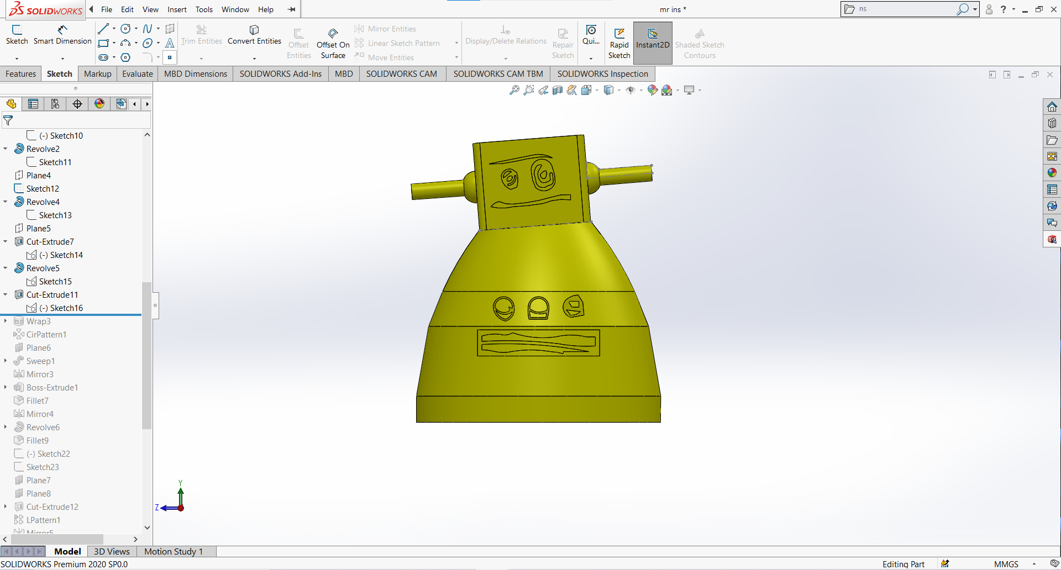1061x570 pixels.
Task: Activate the Section View tool
Action: coord(557,89)
